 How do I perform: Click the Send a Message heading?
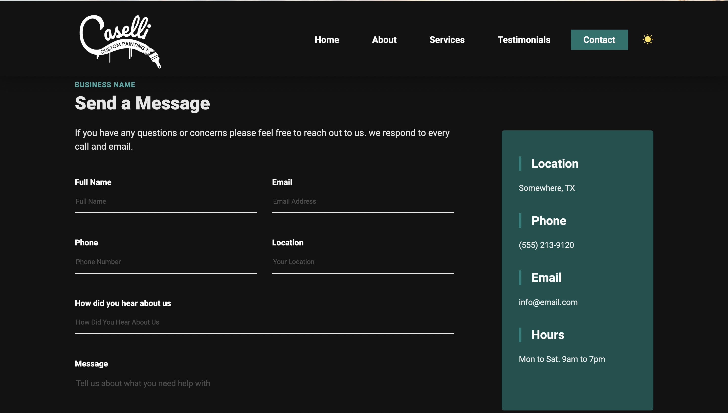142,103
